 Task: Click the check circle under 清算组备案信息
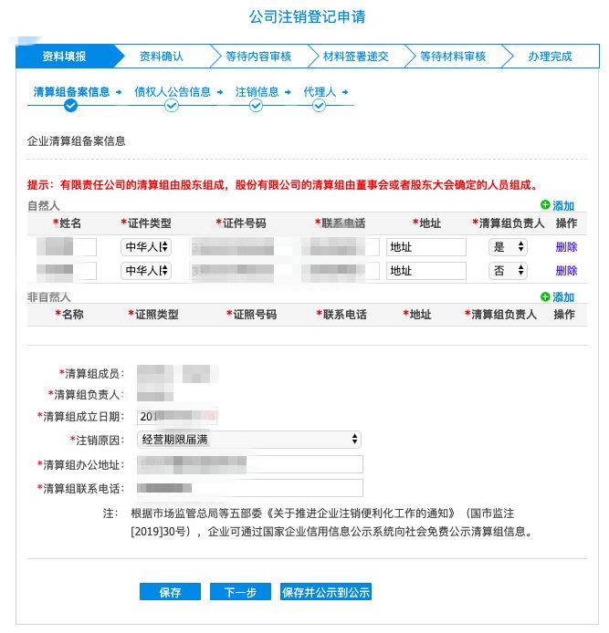[70, 106]
